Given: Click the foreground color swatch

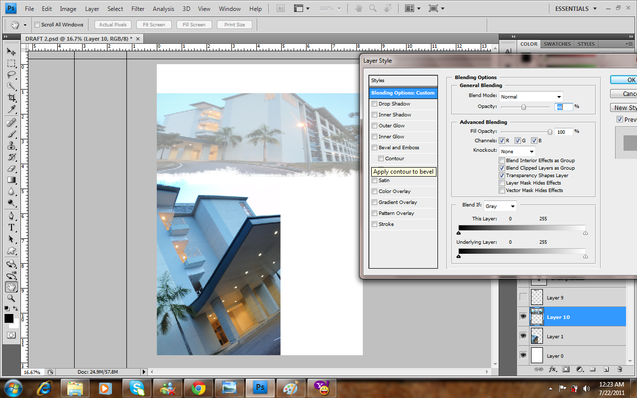Looking at the screenshot, I should coord(9,318).
